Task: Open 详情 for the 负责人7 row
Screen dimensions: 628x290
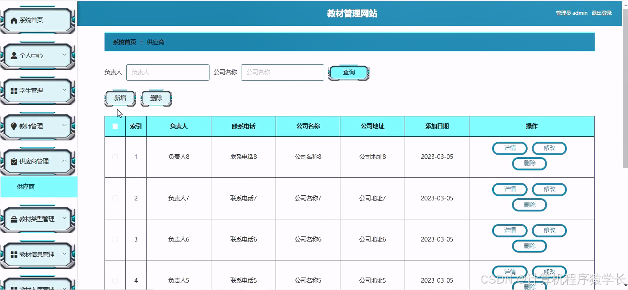Action: [x=510, y=189]
